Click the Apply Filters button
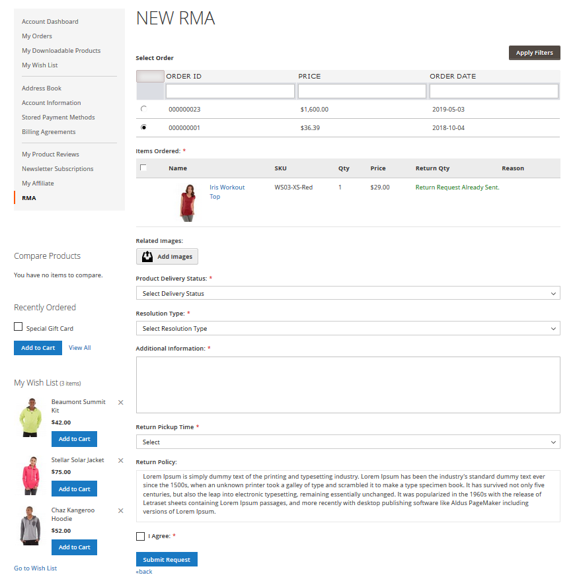The image size is (575, 581). [x=534, y=53]
